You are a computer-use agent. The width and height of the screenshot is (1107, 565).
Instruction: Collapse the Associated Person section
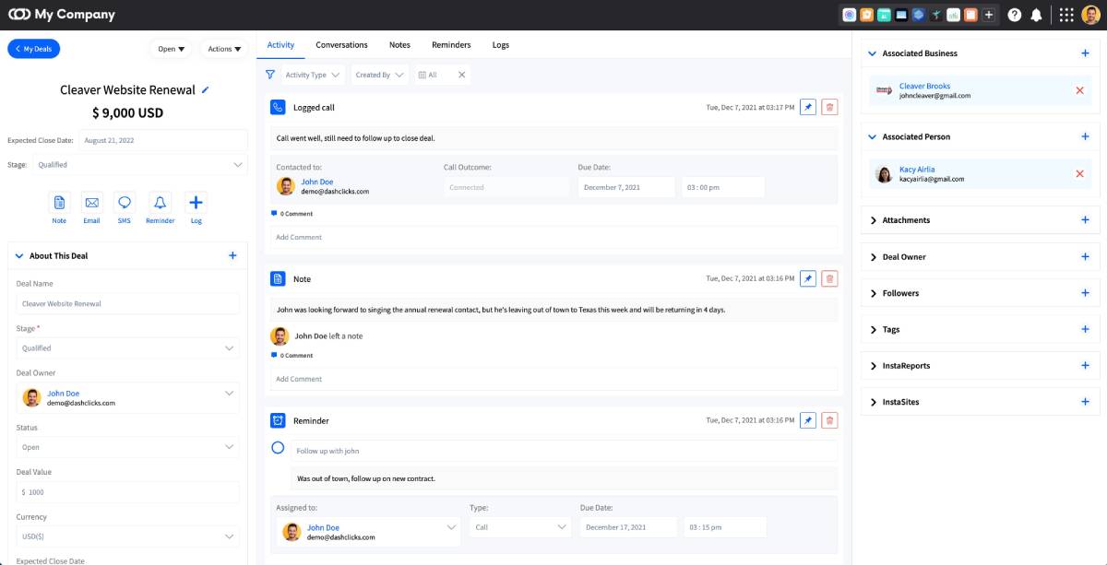tap(873, 136)
